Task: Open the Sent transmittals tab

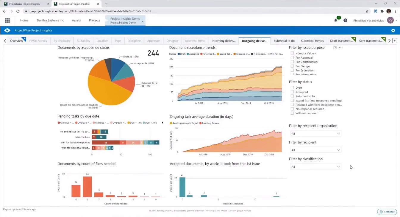Action: [371, 41]
